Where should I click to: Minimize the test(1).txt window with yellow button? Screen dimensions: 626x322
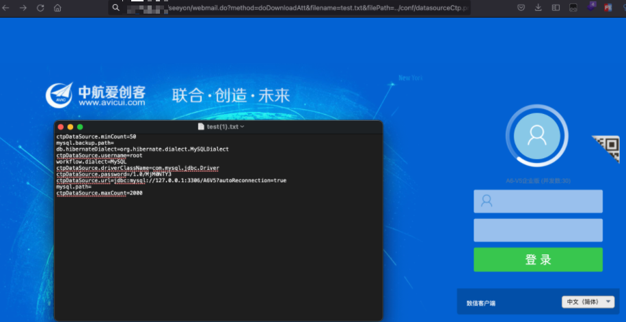pyautogui.click(x=70, y=127)
